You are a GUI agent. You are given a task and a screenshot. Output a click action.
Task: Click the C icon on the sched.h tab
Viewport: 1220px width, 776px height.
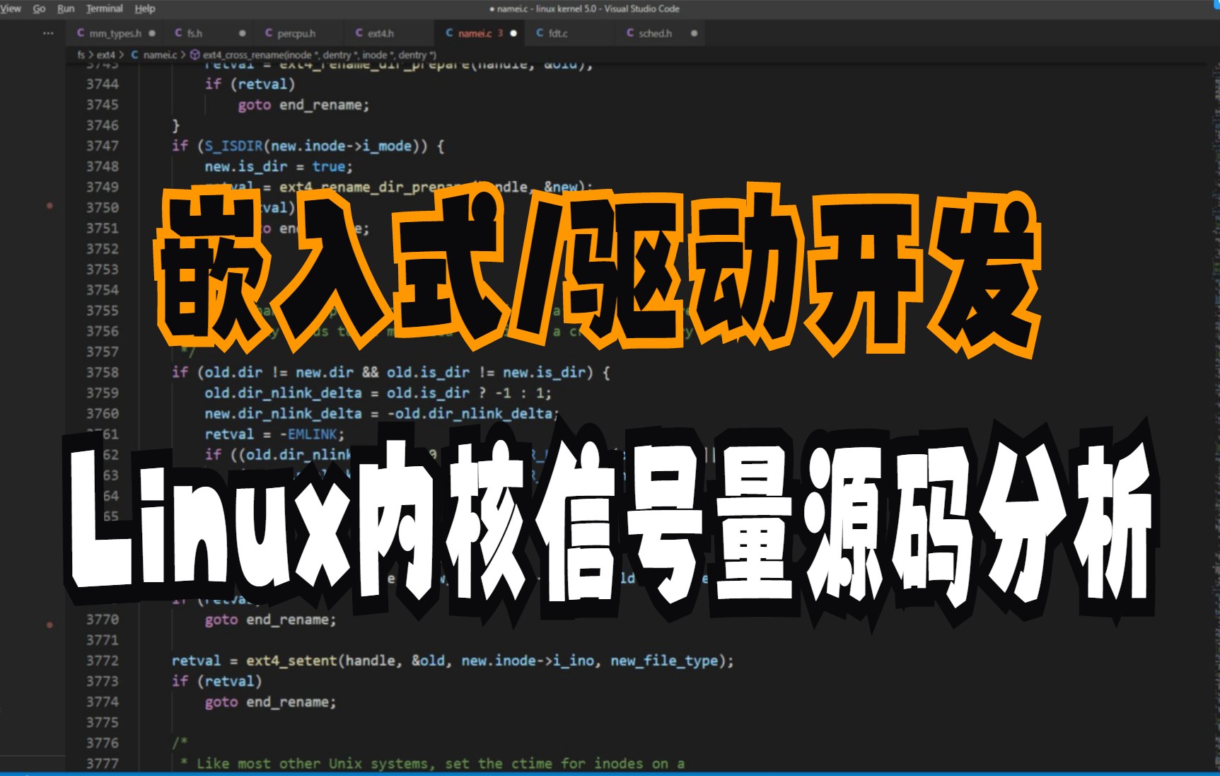click(x=629, y=33)
